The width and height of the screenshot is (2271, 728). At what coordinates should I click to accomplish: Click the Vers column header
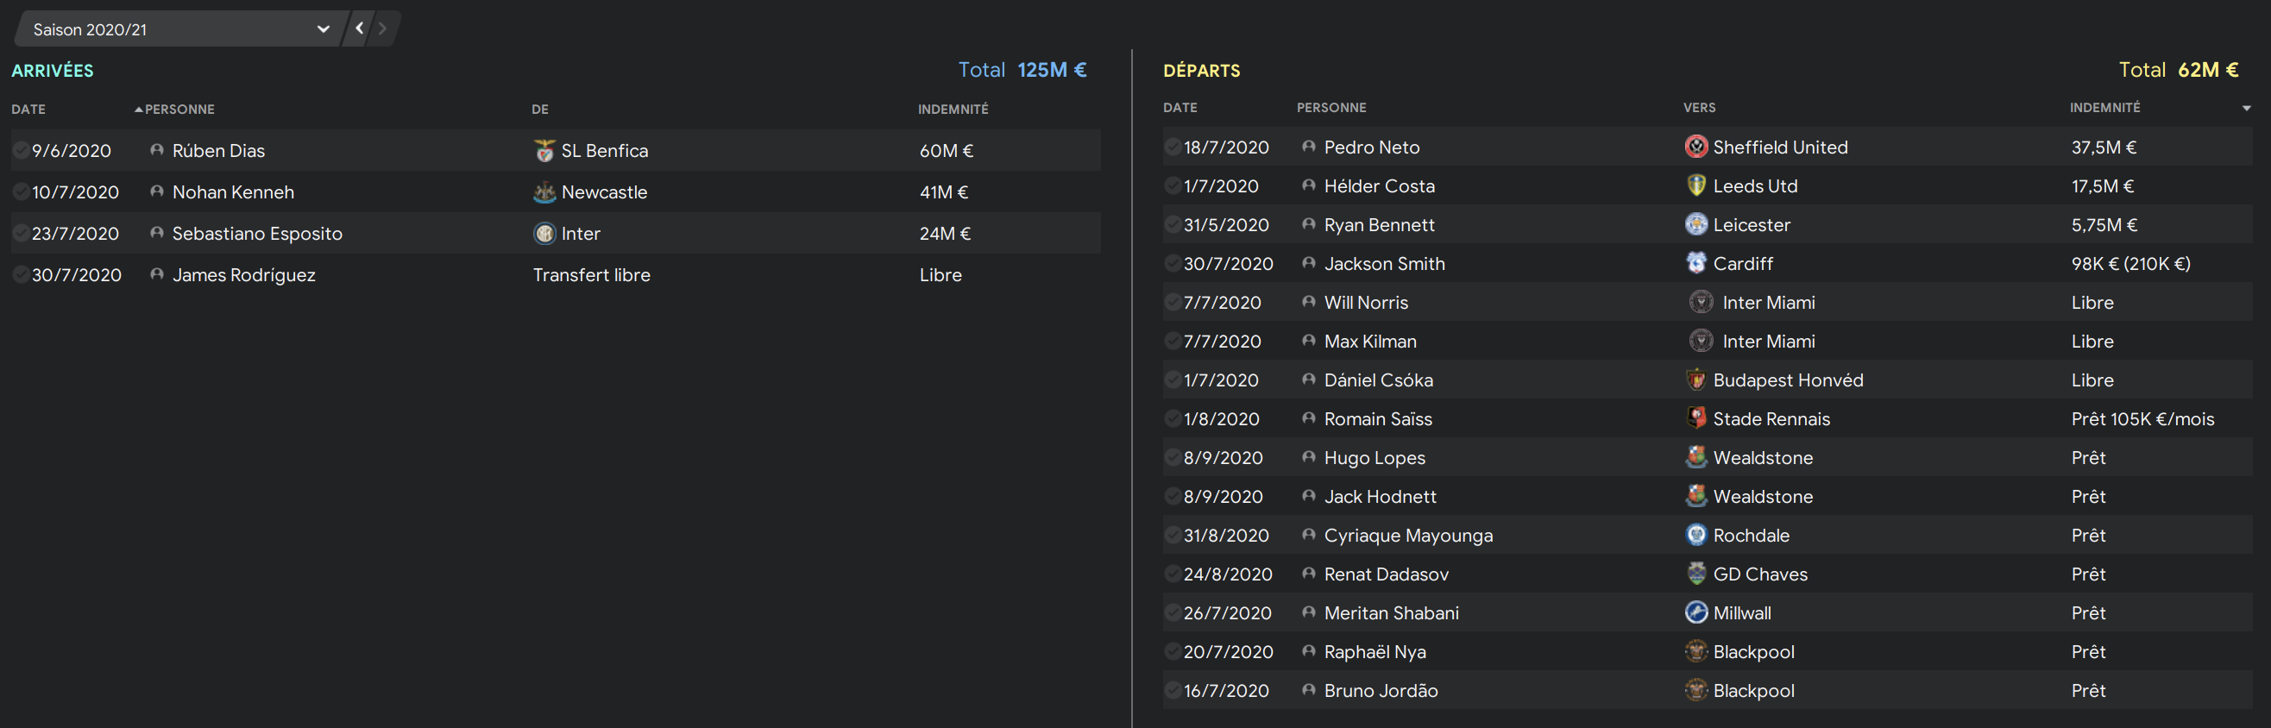coord(1699,108)
